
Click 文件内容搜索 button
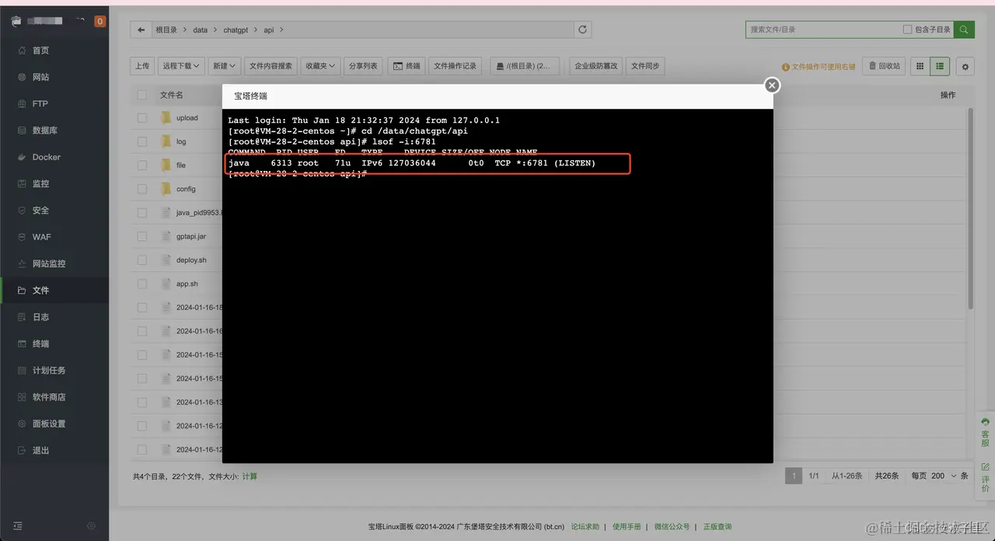[271, 66]
